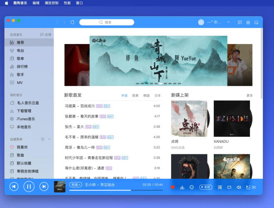The height and width of the screenshot is (208, 274).
Task: Click the volume speaker icon
Action: (x=239, y=187)
